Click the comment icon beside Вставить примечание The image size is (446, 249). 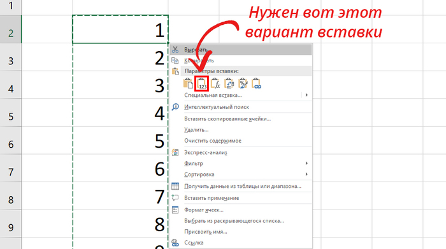tap(175, 198)
